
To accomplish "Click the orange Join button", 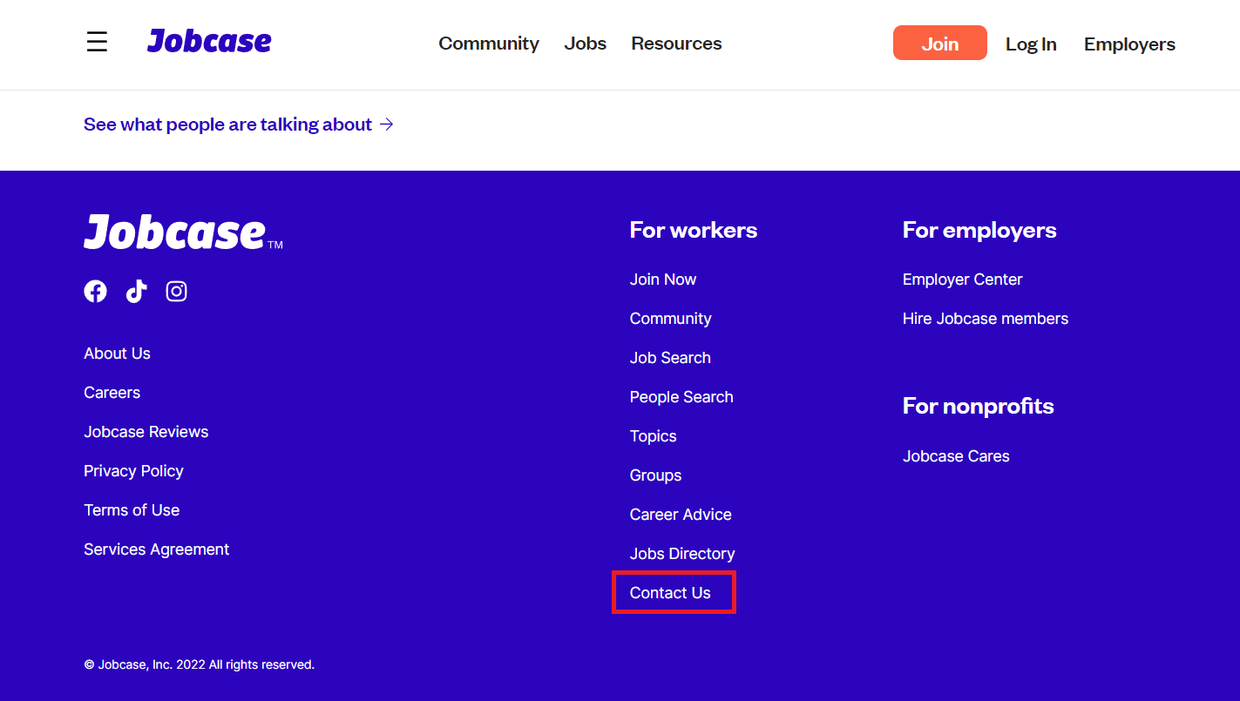I will pyautogui.click(x=939, y=42).
